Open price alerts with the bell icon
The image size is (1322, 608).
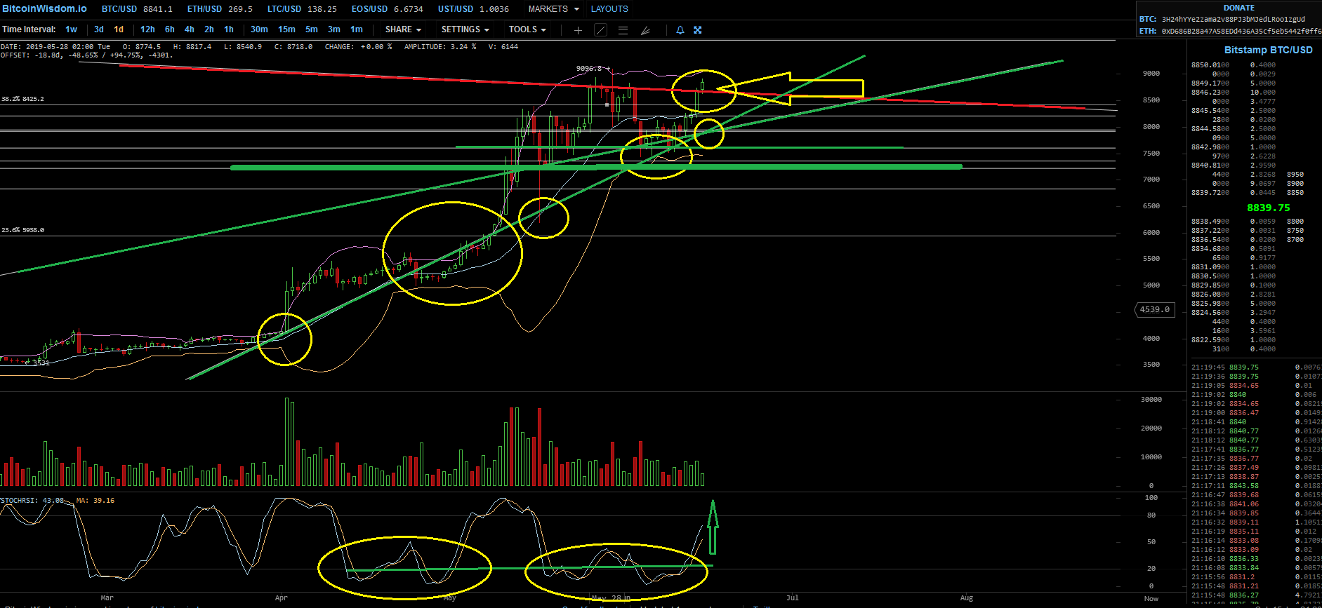680,30
